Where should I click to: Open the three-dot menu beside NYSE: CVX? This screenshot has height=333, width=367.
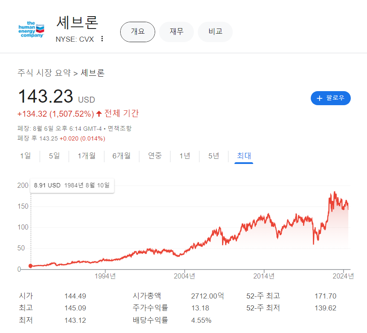pos(102,39)
